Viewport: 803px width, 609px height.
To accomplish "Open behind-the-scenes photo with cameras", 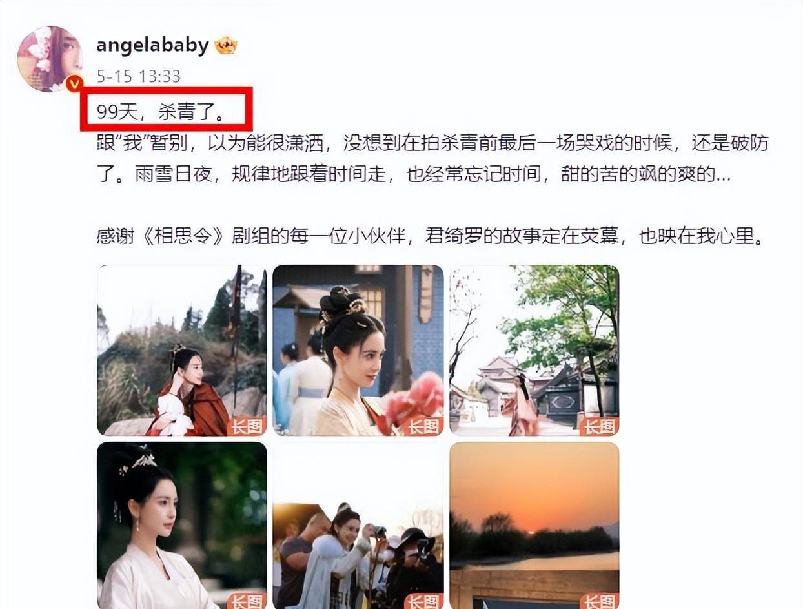I will click(358, 526).
